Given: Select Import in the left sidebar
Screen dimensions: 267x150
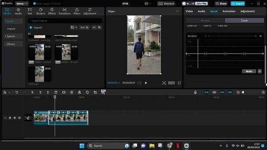Looking at the screenshot, I should [11, 29].
